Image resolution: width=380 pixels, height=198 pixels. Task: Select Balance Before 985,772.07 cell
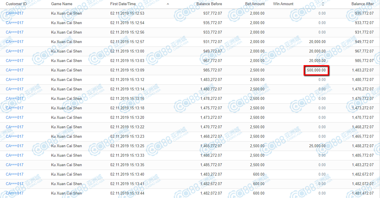pos(213,70)
